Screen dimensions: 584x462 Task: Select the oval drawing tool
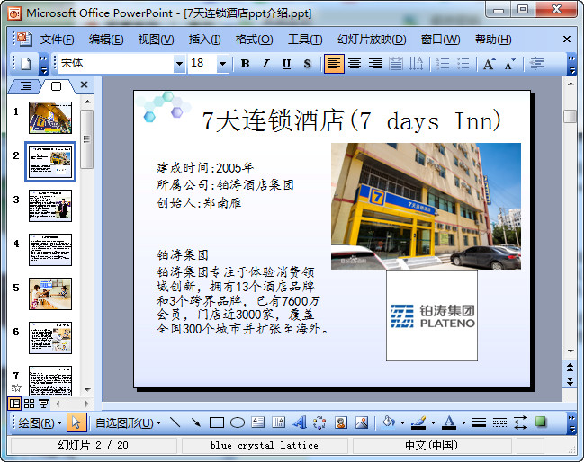tap(238, 422)
